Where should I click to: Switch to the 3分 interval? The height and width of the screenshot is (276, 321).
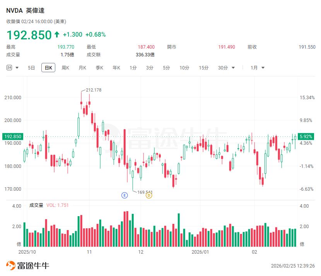[x=150, y=68]
